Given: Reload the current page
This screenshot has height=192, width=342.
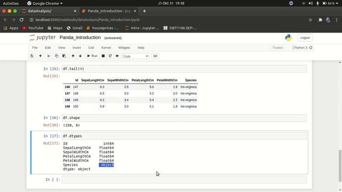Looking at the screenshot, I should [21, 20].
